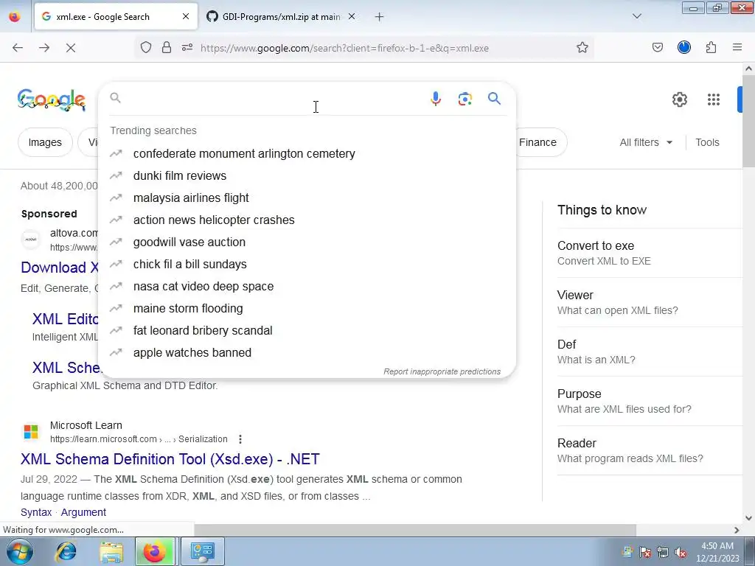Open XML Schema Definition Tool (Xsd.exe) result
Viewport: 755px width, 566px height.
[x=170, y=459]
